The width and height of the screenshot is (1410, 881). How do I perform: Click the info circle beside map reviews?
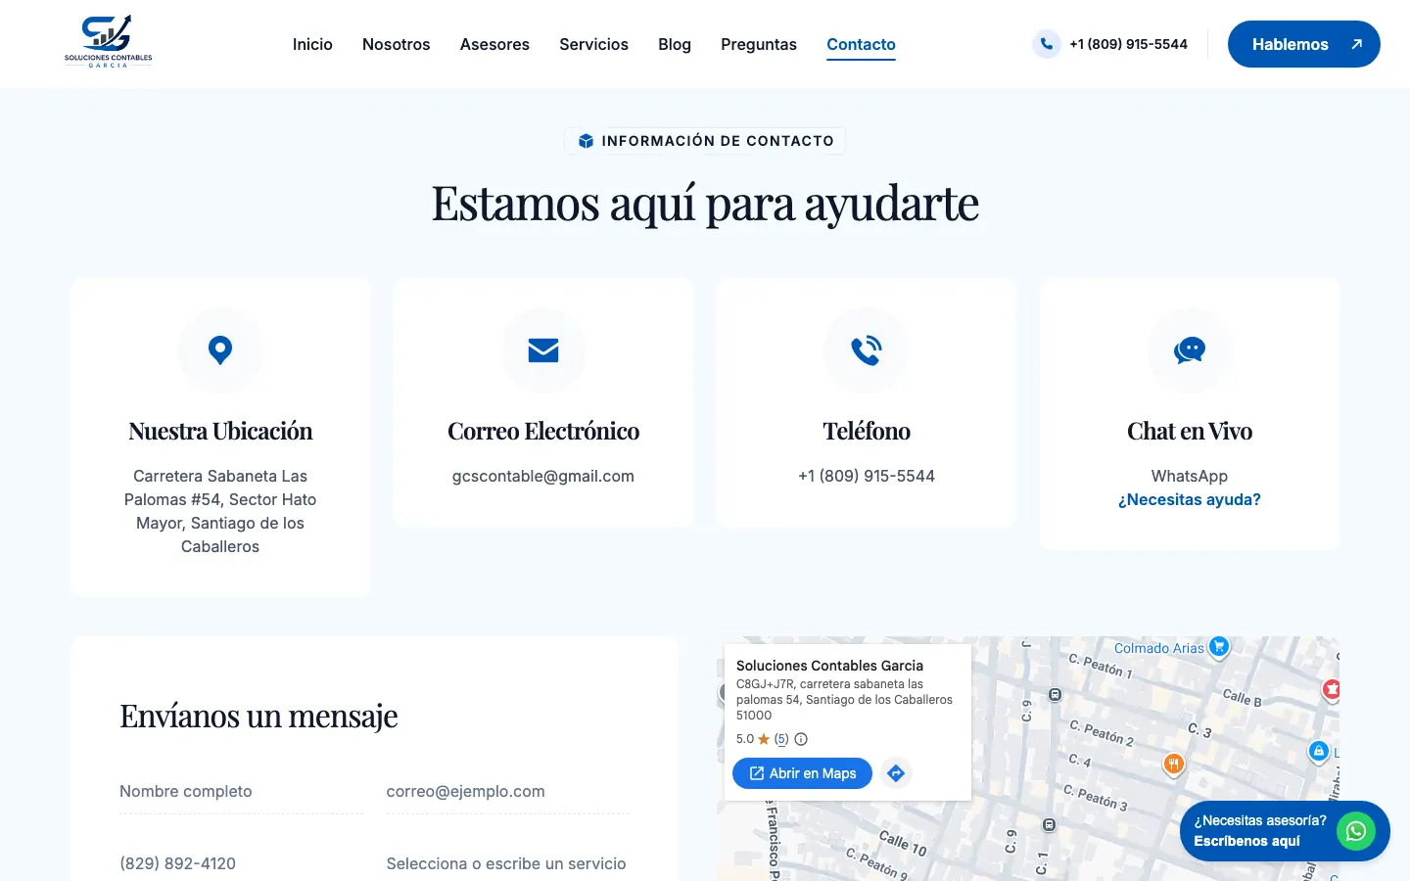coord(801,739)
